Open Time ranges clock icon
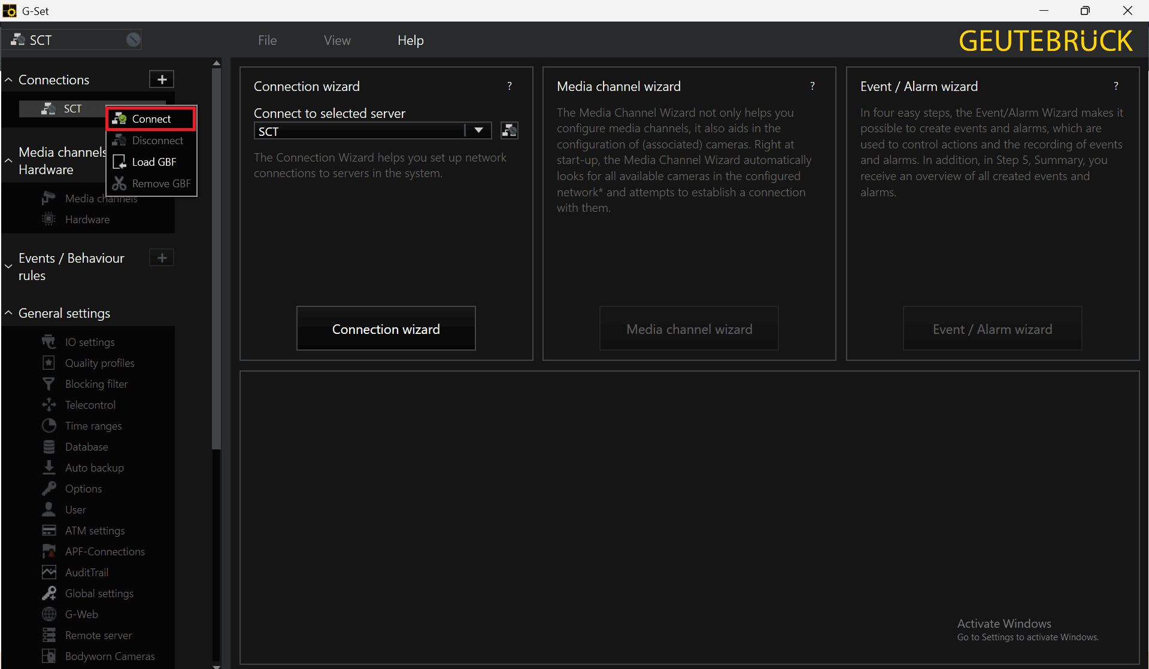1149x669 pixels. 49,425
